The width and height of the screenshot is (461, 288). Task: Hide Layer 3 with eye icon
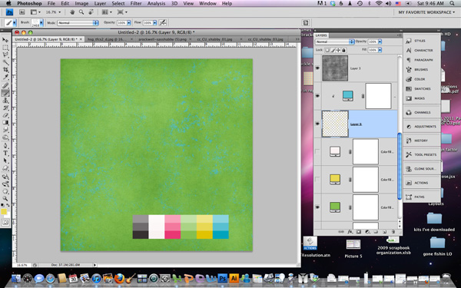[x=317, y=68]
